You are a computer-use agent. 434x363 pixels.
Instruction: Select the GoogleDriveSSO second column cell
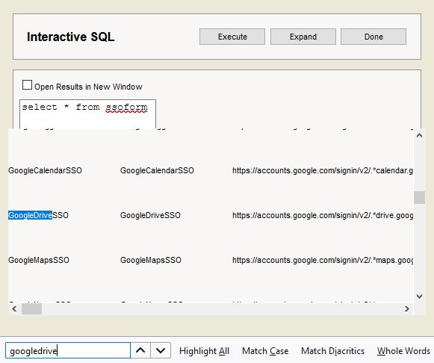pos(150,215)
